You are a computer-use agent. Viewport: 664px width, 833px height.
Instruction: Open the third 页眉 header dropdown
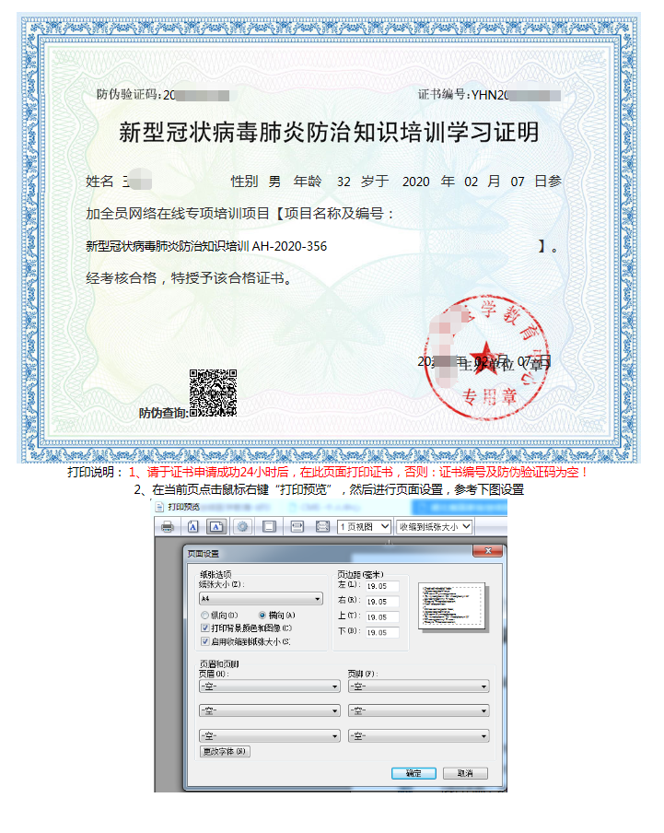coord(270,735)
